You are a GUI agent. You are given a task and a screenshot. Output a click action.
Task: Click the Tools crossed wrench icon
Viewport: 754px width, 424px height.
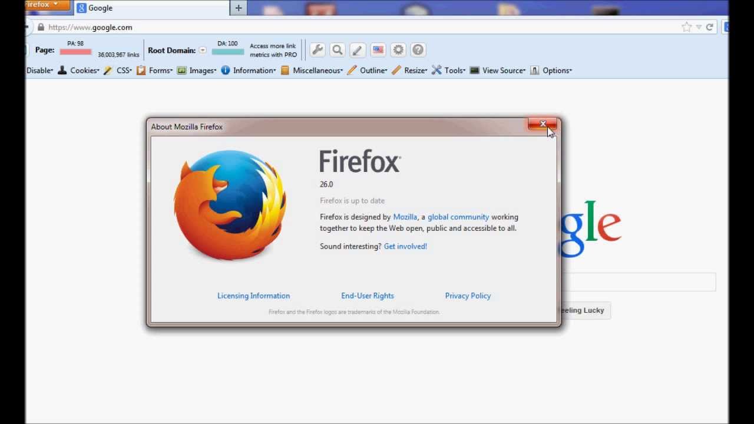coord(436,70)
